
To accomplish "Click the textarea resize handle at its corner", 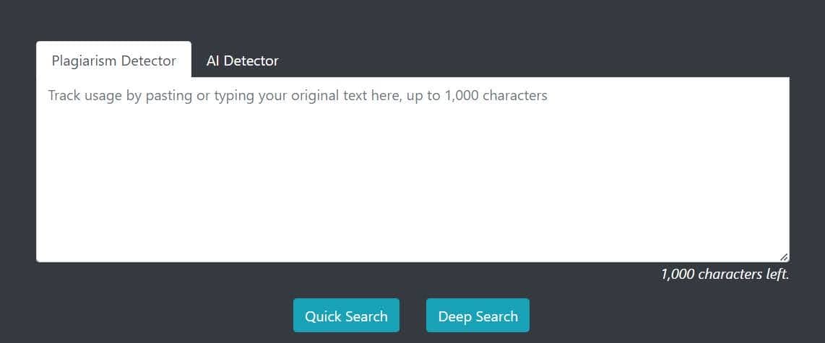I will [784, 257].
